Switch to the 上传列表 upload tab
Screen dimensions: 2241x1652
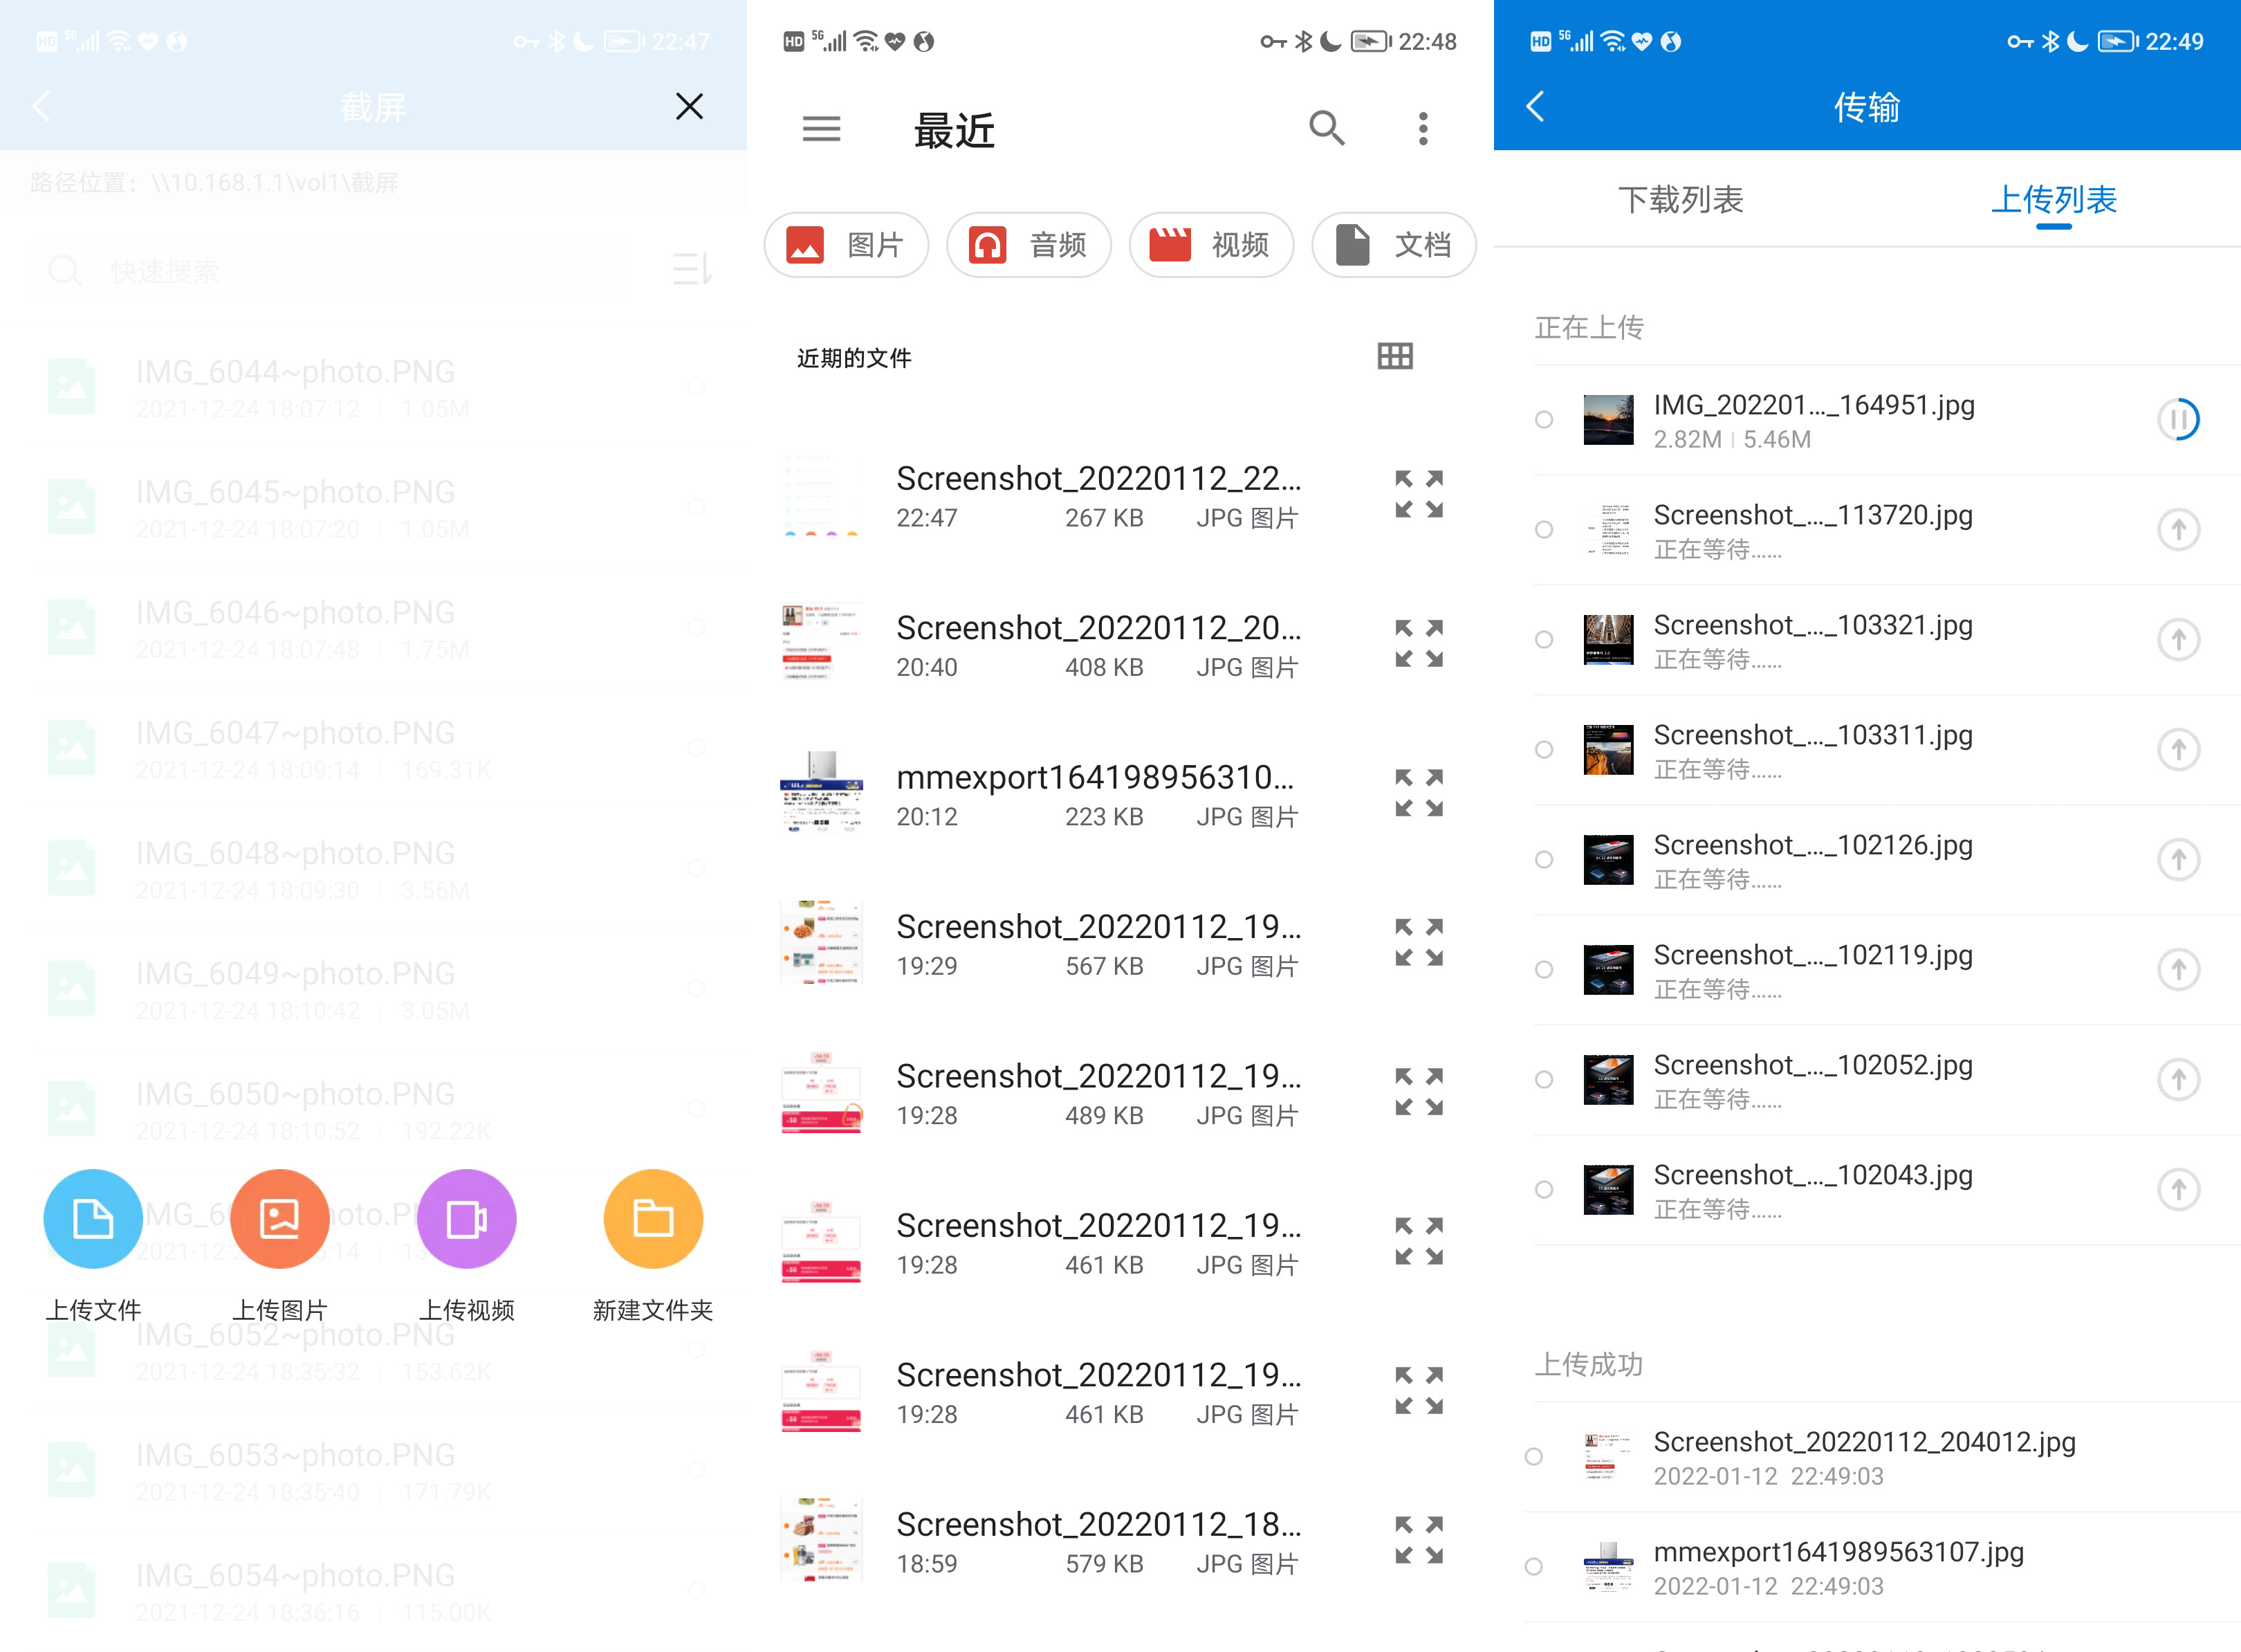2053,200
